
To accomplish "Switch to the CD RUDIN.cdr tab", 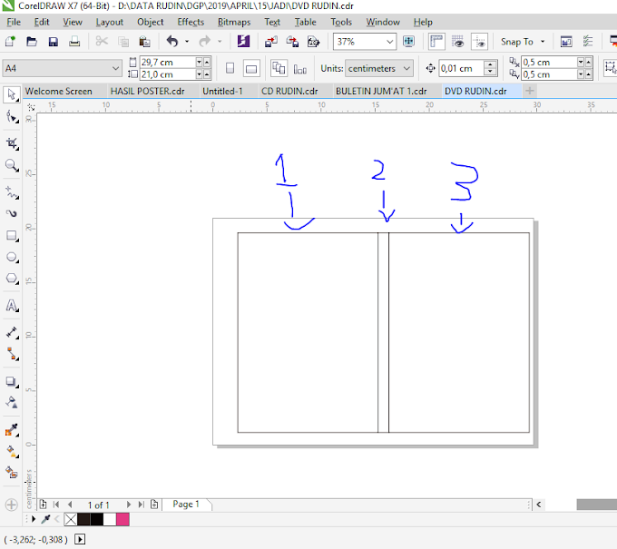I will (289, 92).
